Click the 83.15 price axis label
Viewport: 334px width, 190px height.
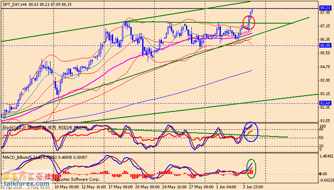coord(325,94)
